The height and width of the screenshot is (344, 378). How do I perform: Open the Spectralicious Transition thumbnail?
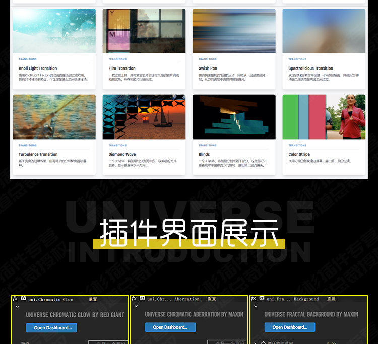coord(324,31)
